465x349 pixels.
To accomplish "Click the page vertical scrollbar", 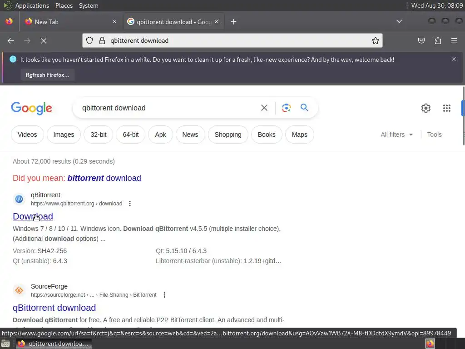I will click(464, 116).
